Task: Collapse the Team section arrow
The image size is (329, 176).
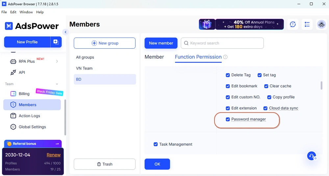Action: point(57,84)
